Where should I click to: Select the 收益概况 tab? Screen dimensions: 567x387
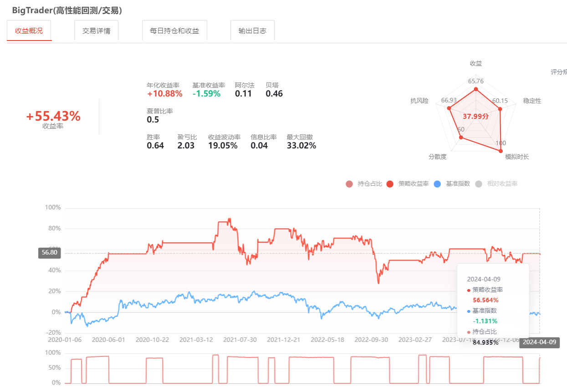pos(29,31)
